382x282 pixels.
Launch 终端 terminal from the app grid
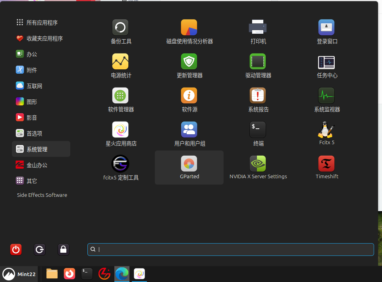pyautogui.click(x=258, y=134)
